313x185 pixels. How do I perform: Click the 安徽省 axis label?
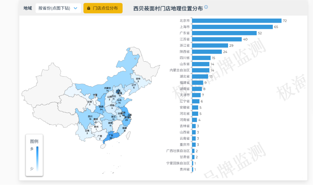click(x=185, y=107)
